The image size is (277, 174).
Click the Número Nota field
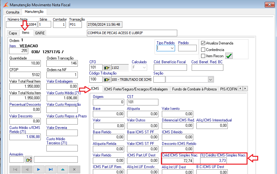coord(22,24)
